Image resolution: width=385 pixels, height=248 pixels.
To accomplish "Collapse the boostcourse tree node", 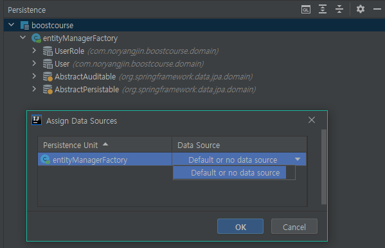I will (x=12, y=25).
